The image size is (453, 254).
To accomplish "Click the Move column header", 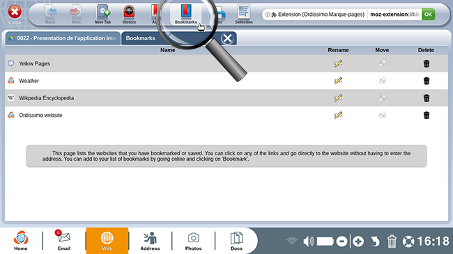I will [x=382, y=50].
